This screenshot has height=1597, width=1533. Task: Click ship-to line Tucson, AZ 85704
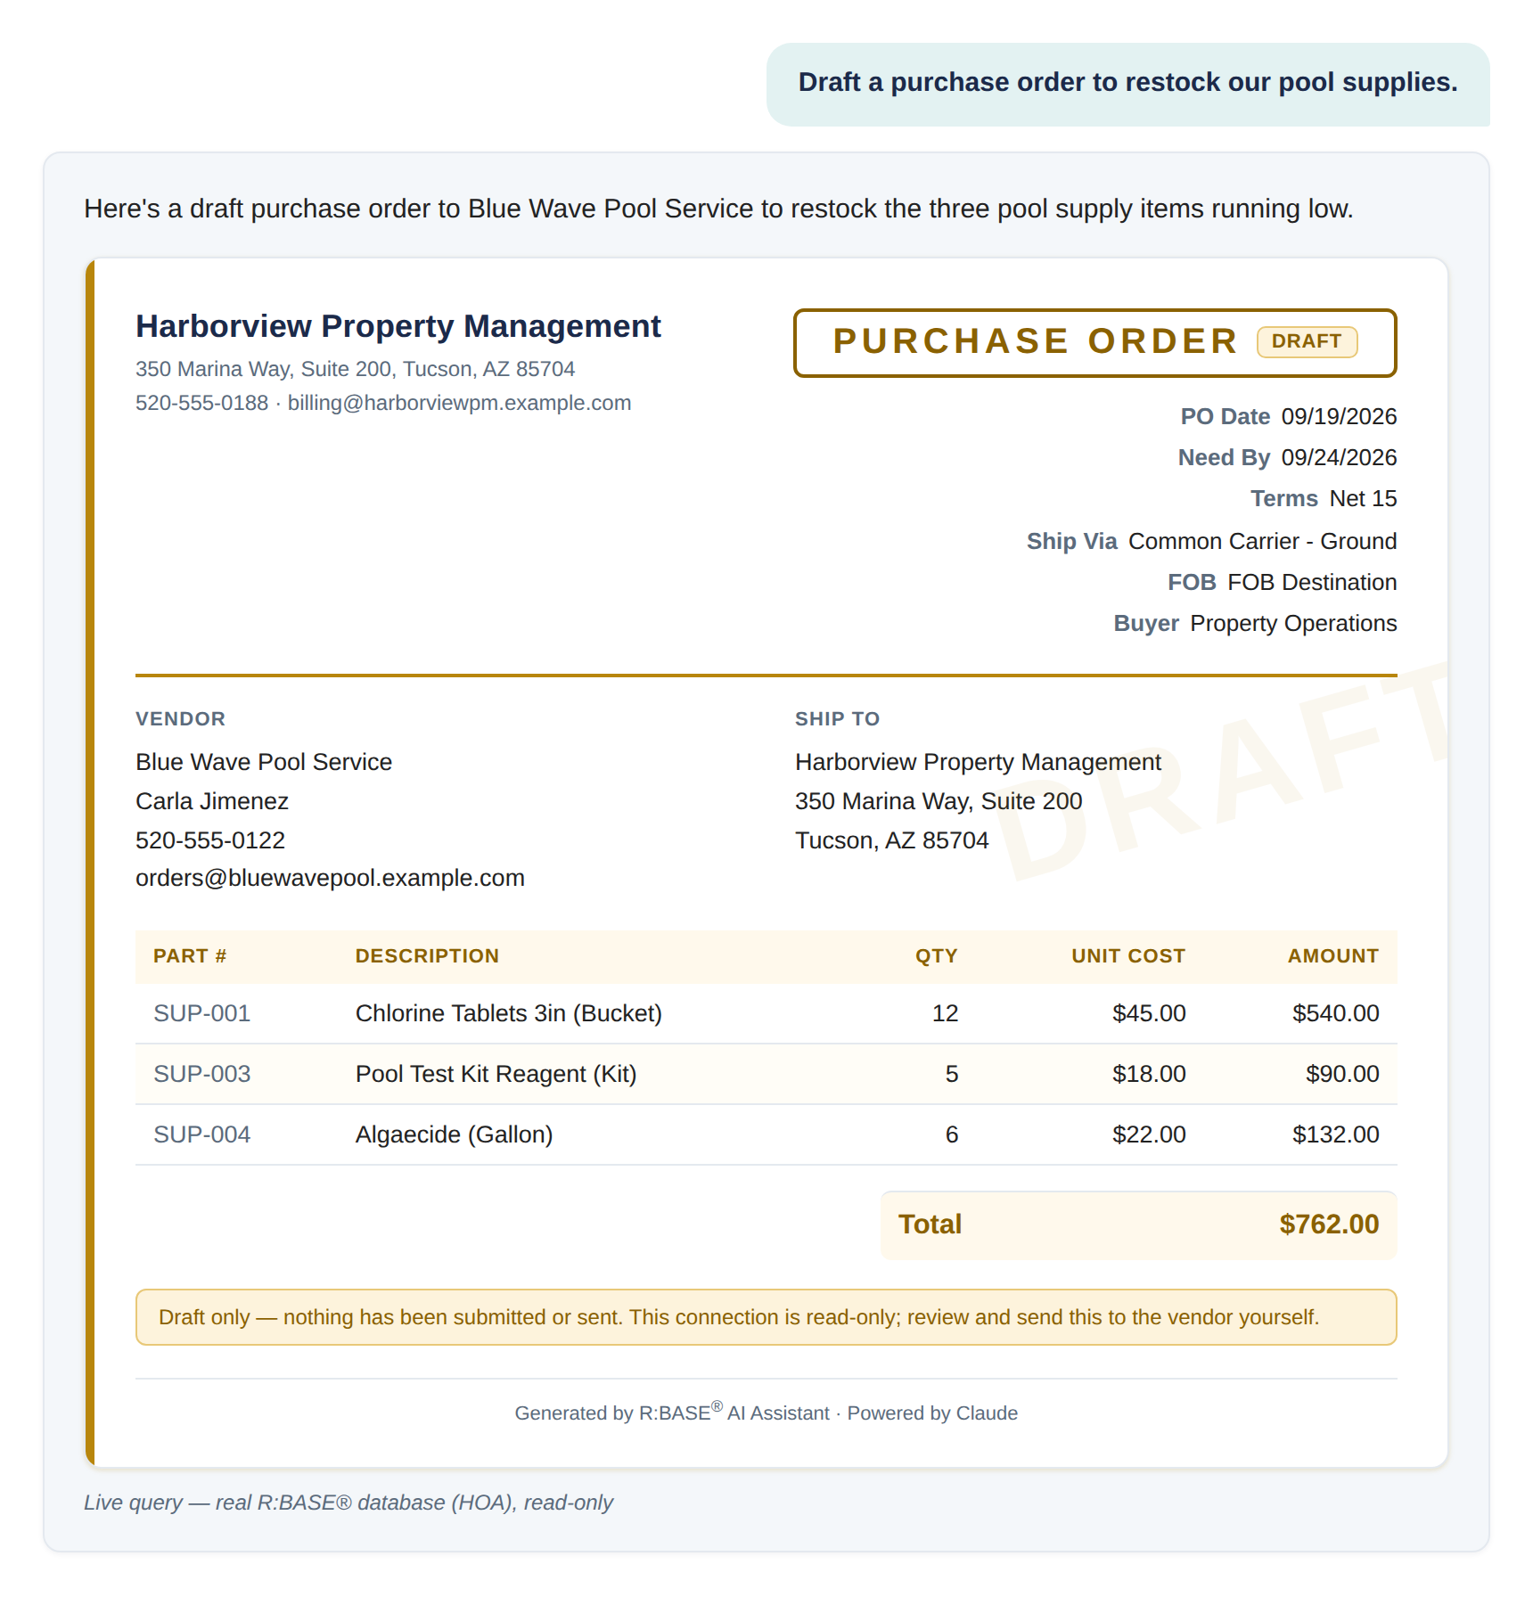[x=891, y=840]
